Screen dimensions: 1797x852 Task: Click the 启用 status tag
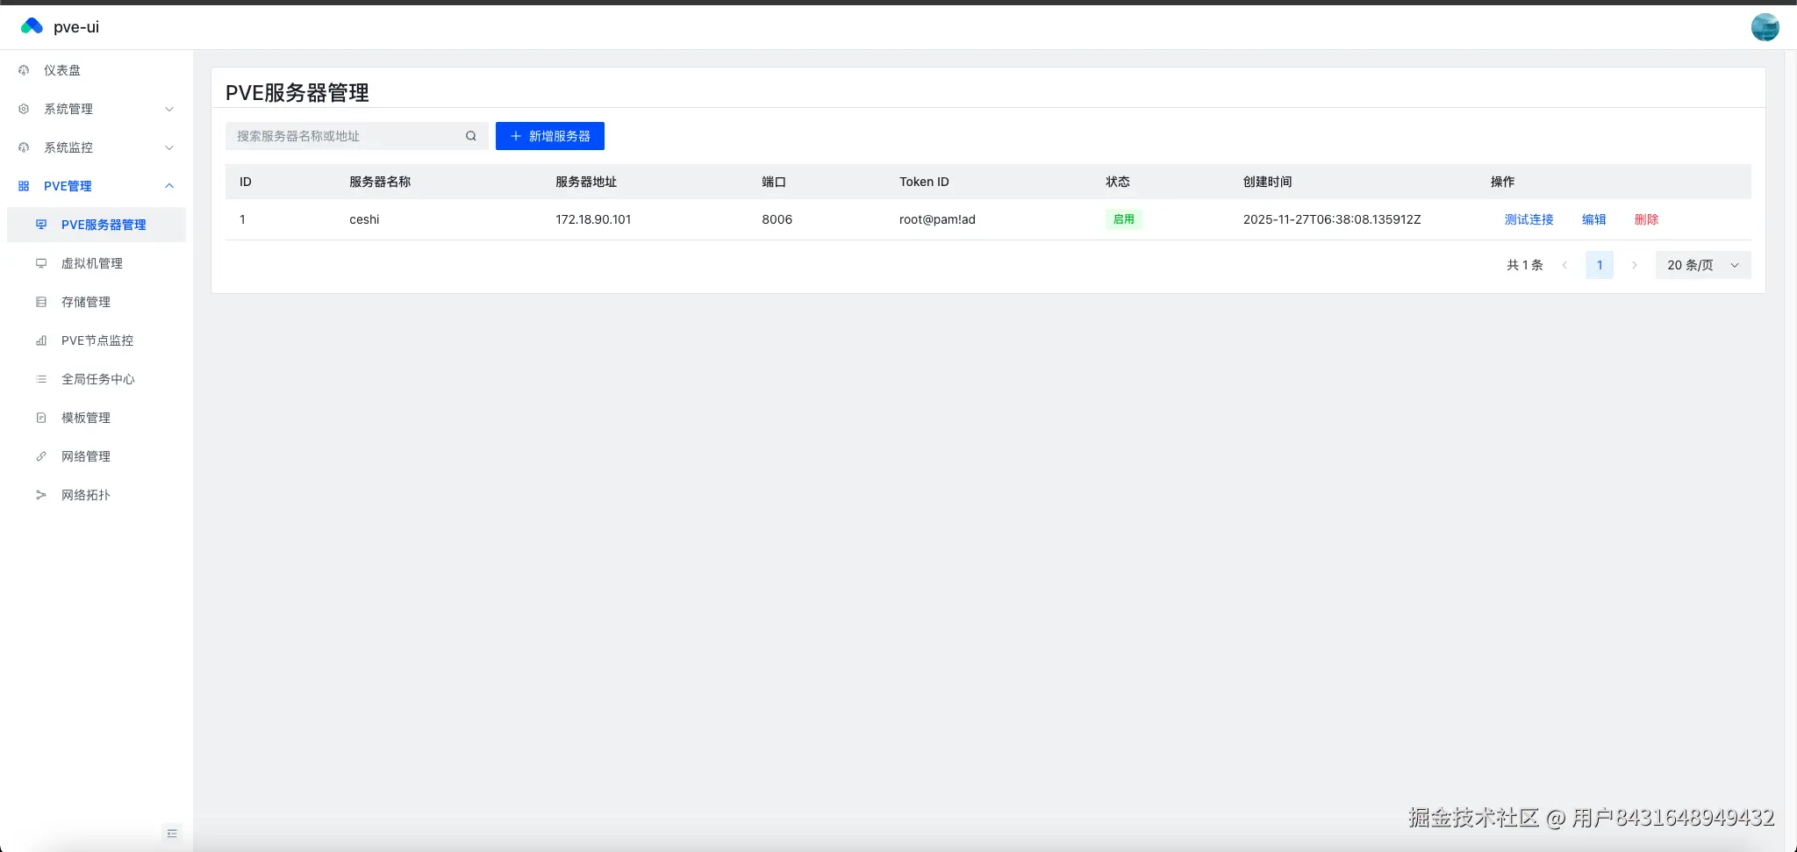click(x=1124, y=219)
